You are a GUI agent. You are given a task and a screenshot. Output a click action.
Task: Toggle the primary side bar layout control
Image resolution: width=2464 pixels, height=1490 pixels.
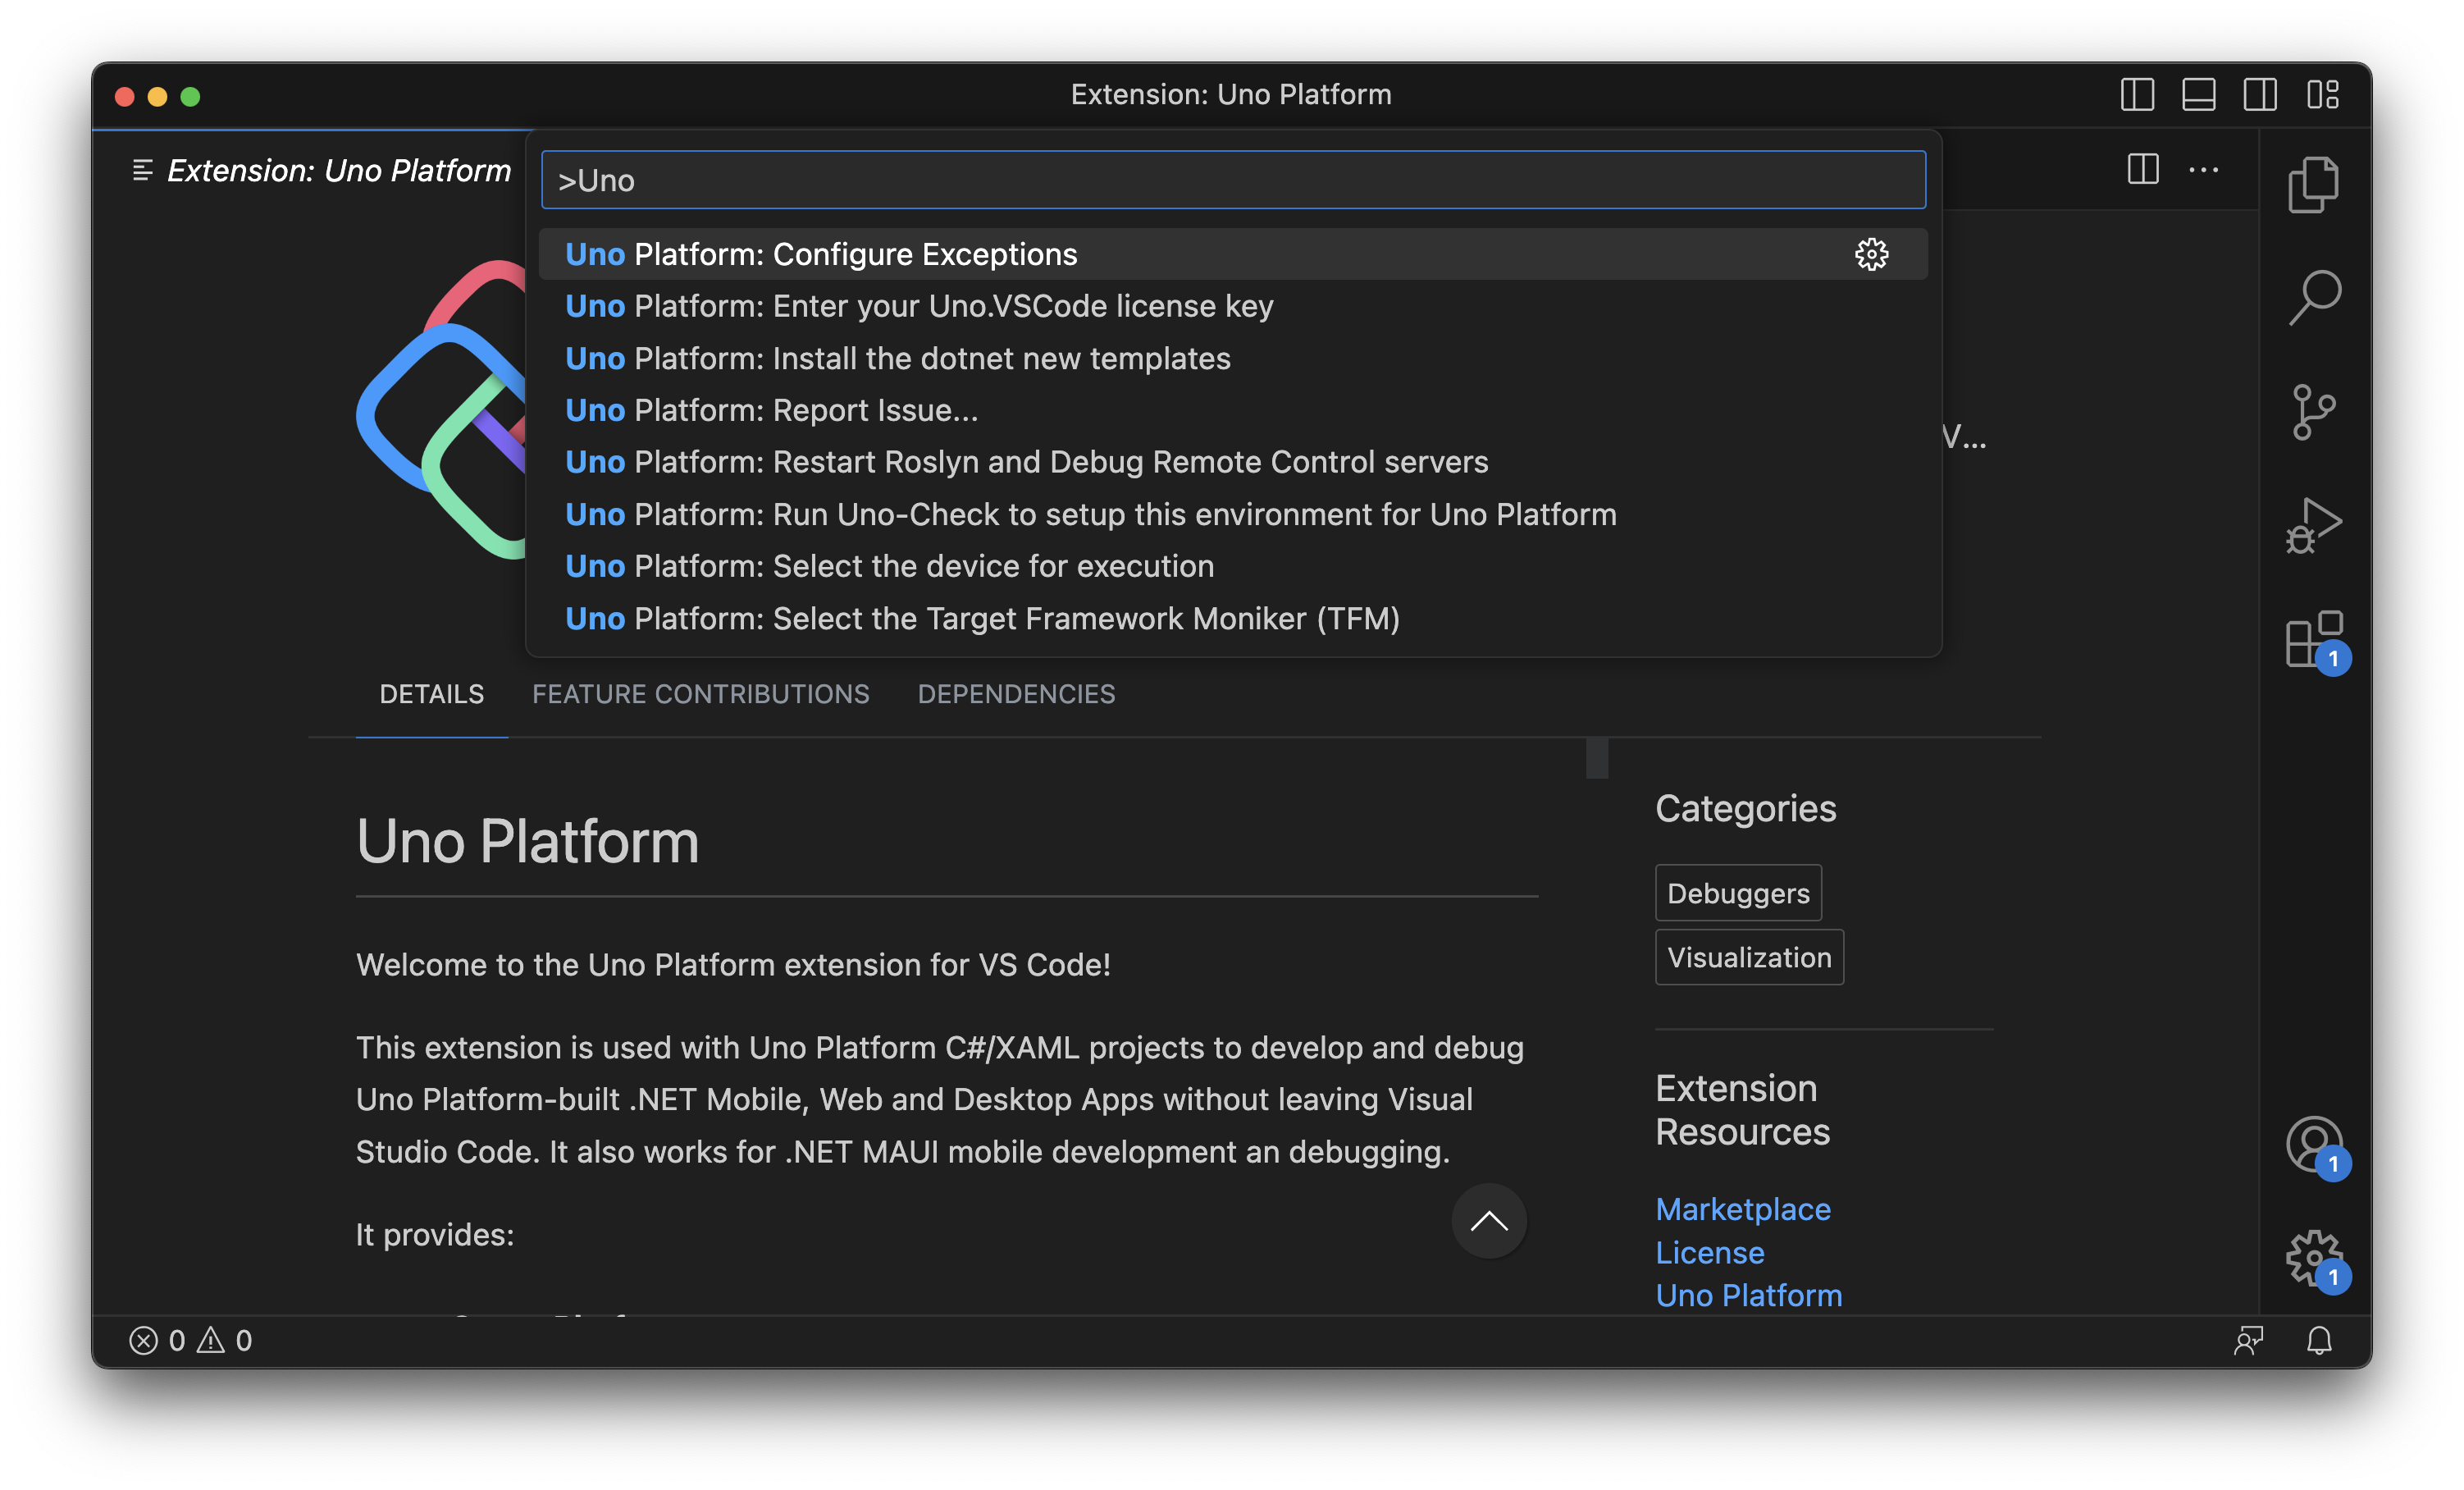click(x=2138, y=95)
